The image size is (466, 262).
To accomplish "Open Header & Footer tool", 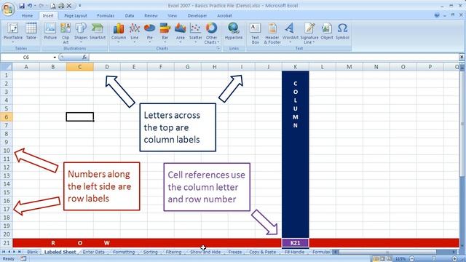I will [272, 33].
